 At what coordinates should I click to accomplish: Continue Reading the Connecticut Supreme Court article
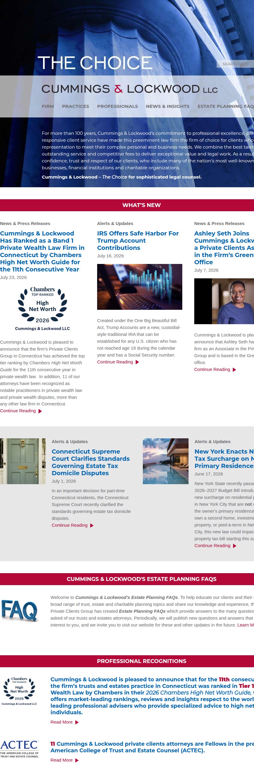click(70, 525)
